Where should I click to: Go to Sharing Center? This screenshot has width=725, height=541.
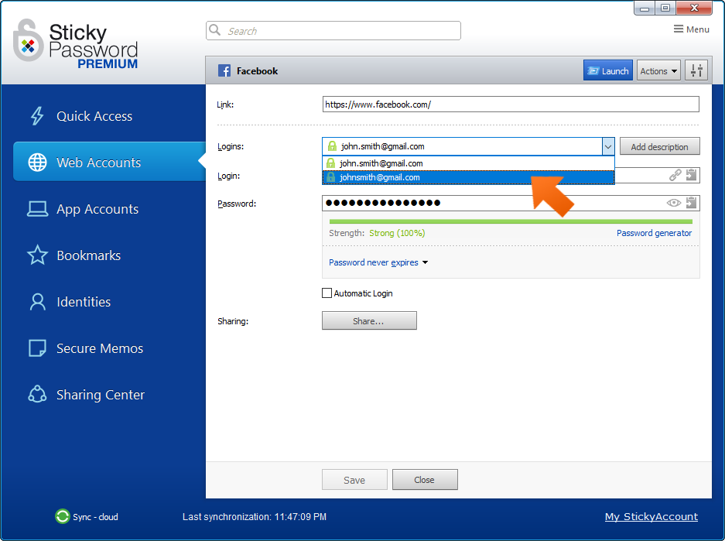pos(101,395)
